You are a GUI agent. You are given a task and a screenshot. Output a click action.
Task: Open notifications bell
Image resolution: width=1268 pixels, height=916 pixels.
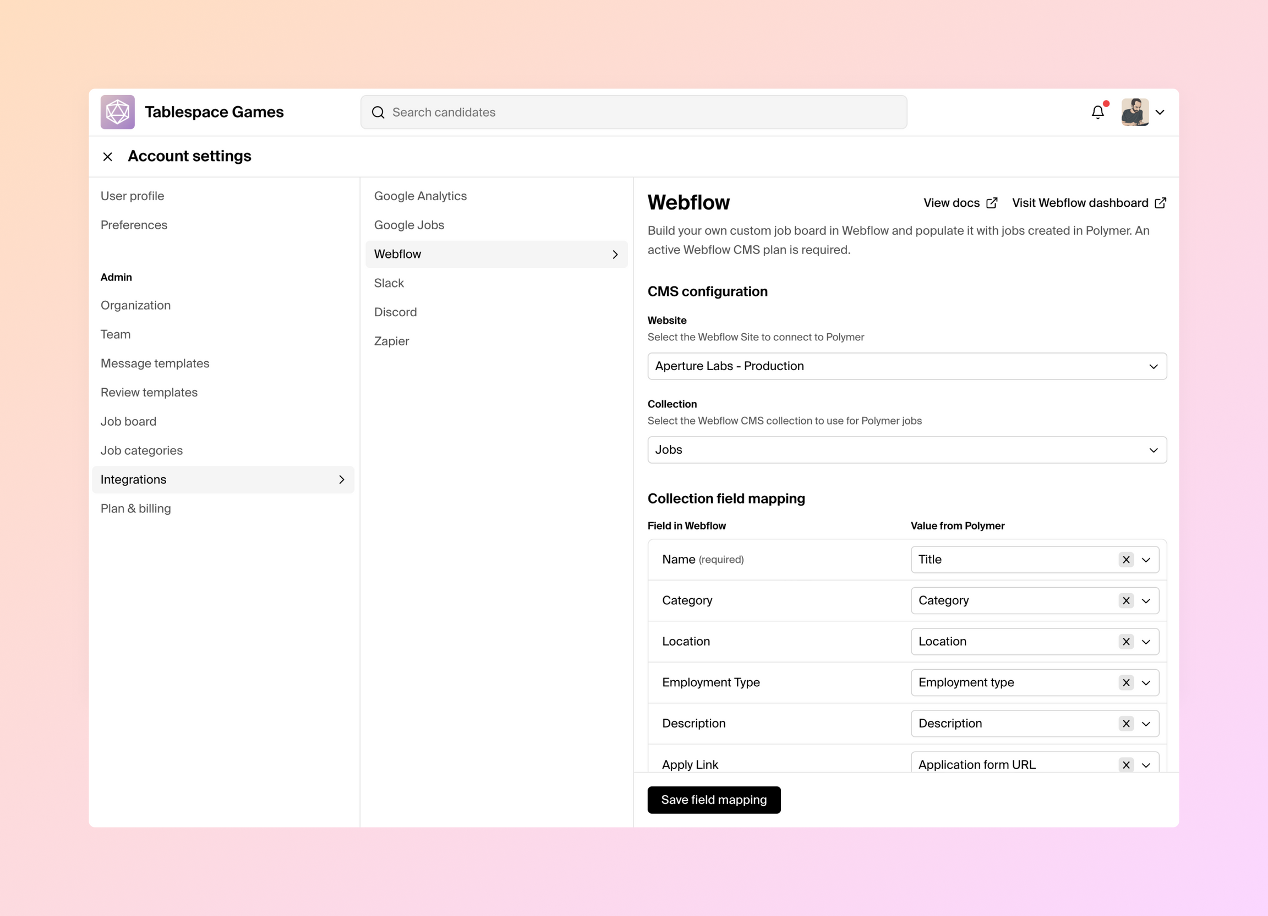click(1097, 112)
